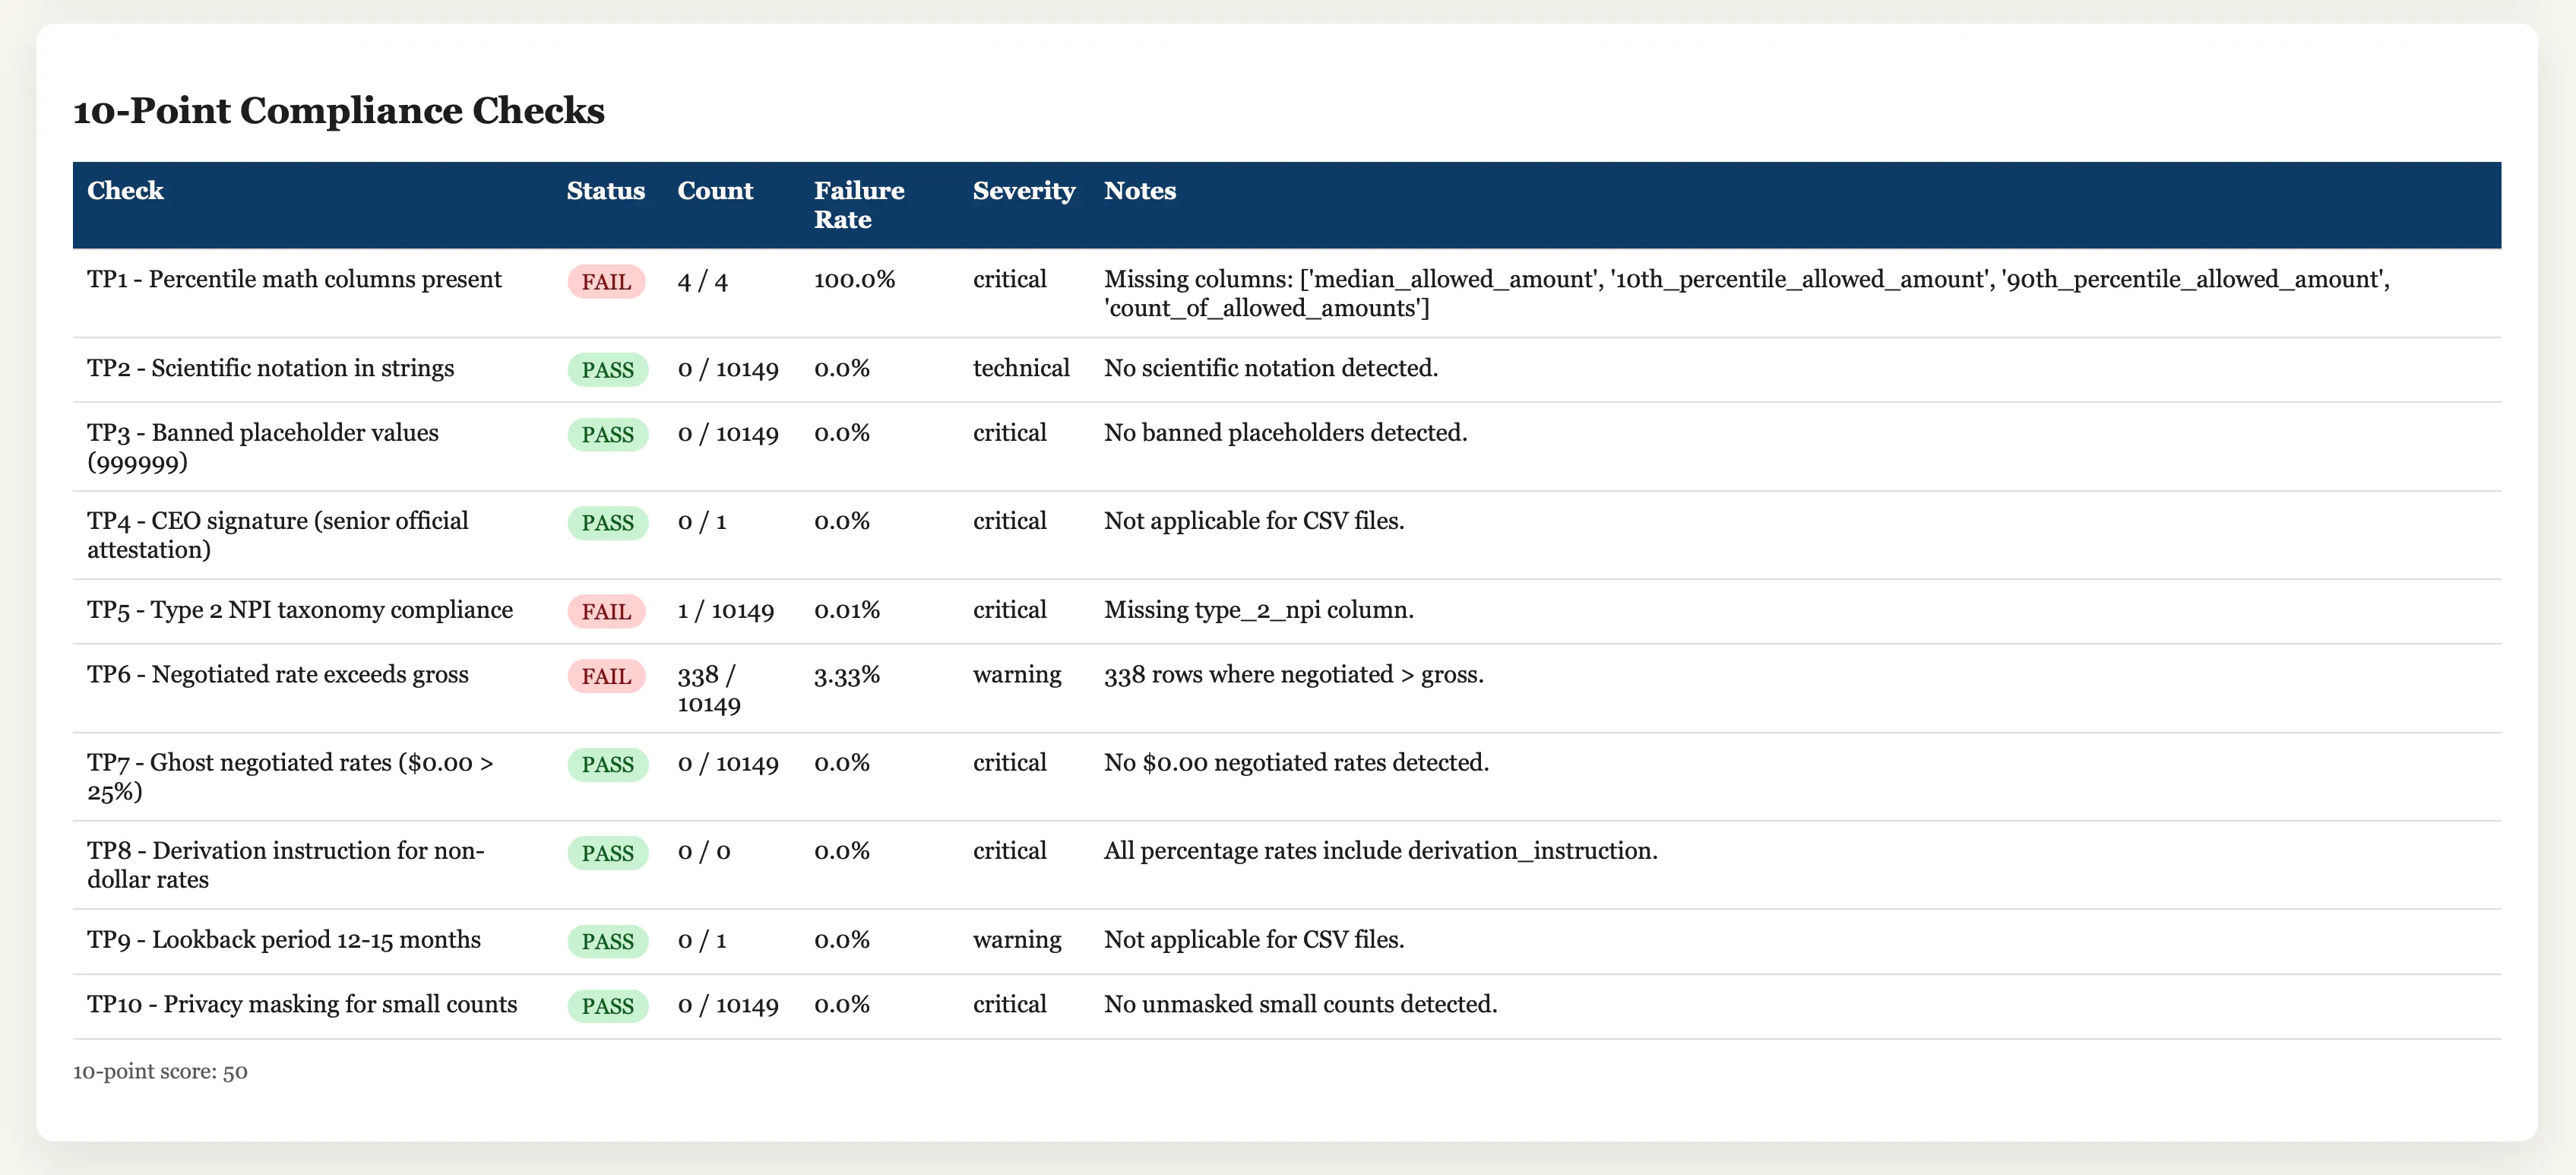
Task: Click the FAIL badge for TP5
Action: pos(606,611)
